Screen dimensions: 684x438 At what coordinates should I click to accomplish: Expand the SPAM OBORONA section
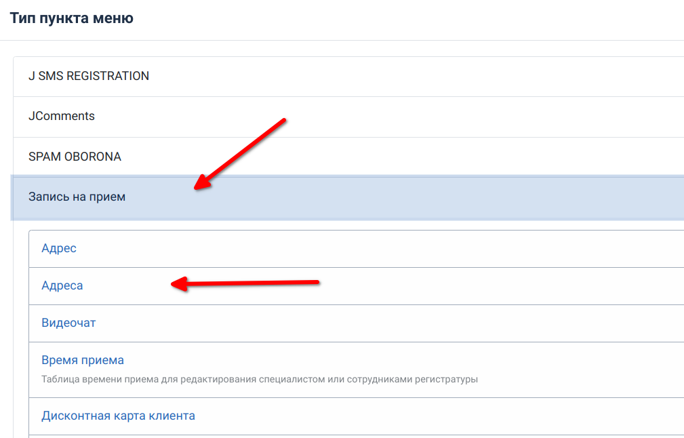click(x=75, y=157)
